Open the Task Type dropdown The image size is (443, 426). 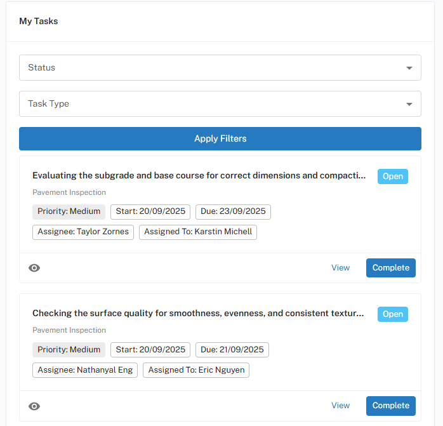[220, 104]
